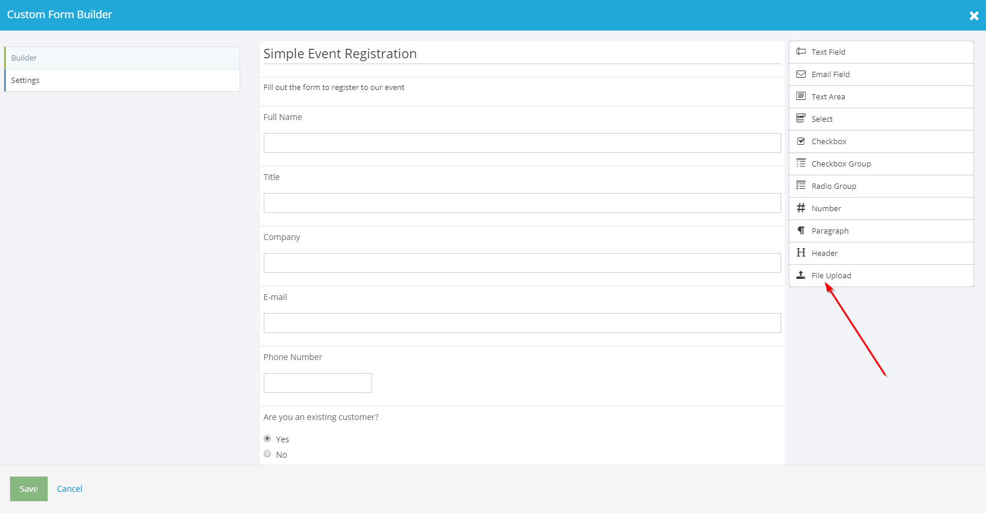
Task: Add a Paragraph label element
Action: 830,231
